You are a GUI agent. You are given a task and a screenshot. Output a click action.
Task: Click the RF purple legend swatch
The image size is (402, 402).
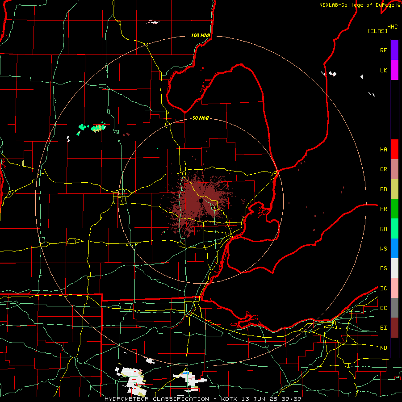tap(394, 50)
